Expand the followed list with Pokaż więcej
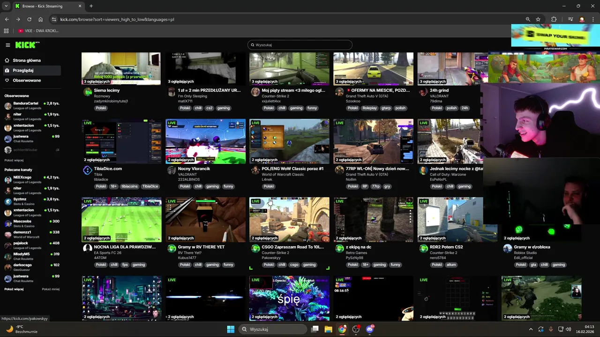This screenshot has height=337, width=600. coord(14,160)
